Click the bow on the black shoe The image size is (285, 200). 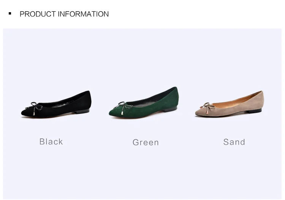tap(35, 107)
